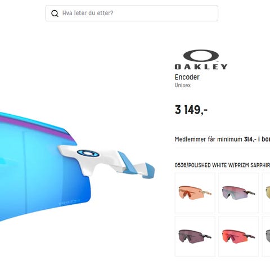Viewport: 270px width, 270px height.
Task: Click the member bonus info text
Action: pyautogui.click(x=222, y=139)
